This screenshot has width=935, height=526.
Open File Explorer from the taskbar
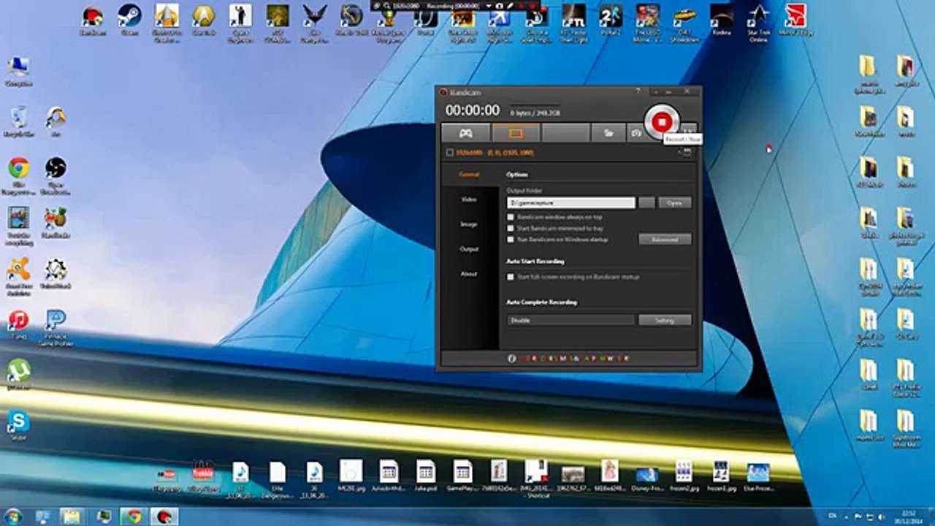pyautogui.click(x=72, y=517)
